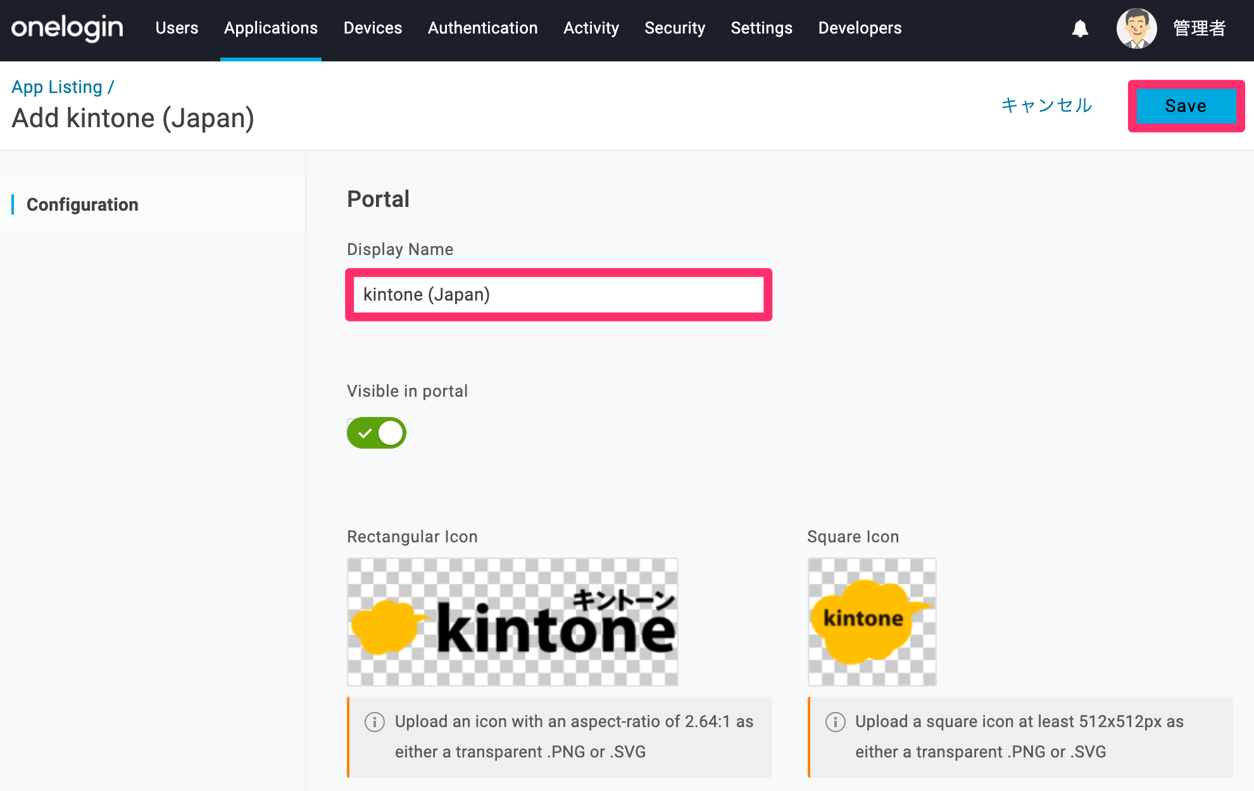This screenshot has height=791, width=1254.
Task: Click the Rectangular Icon label
Action: point(412,537)
